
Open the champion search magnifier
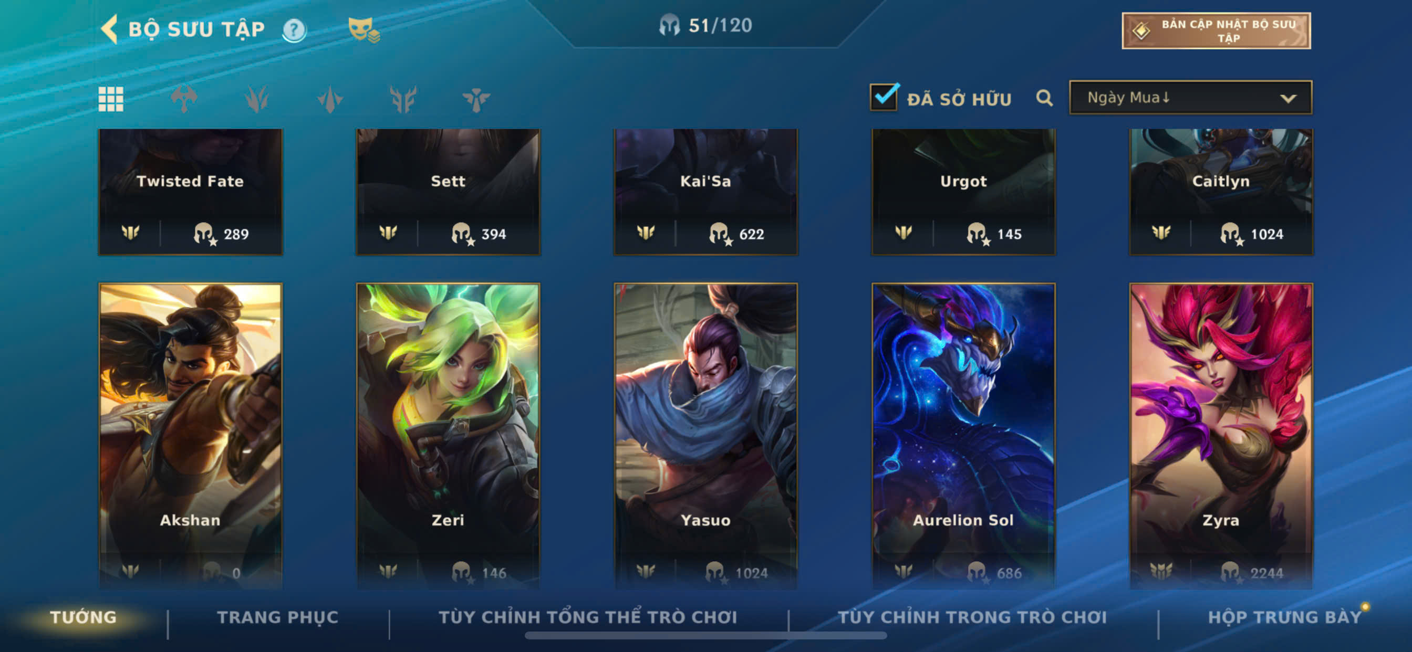1045,98
